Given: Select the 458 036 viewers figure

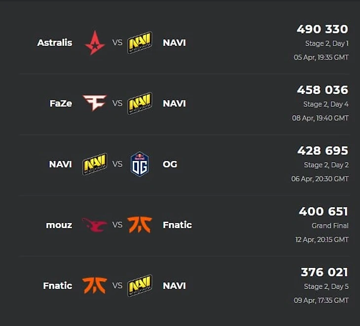Looking at the screenshot, I should point(322,90).
